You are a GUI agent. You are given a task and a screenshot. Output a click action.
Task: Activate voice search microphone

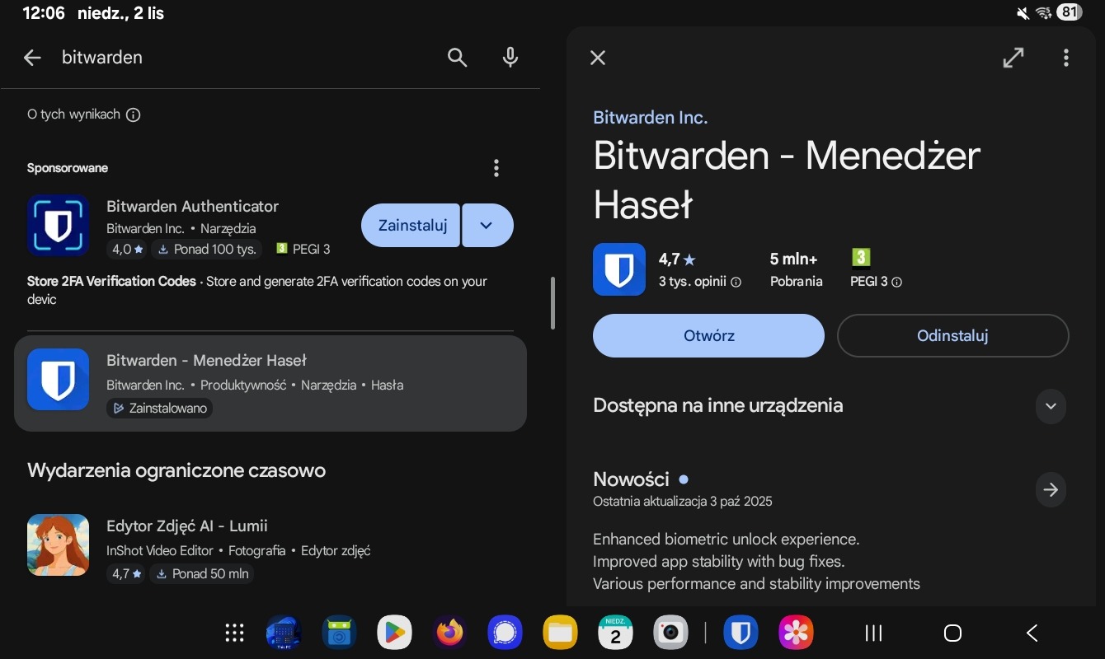pos(510,57)
